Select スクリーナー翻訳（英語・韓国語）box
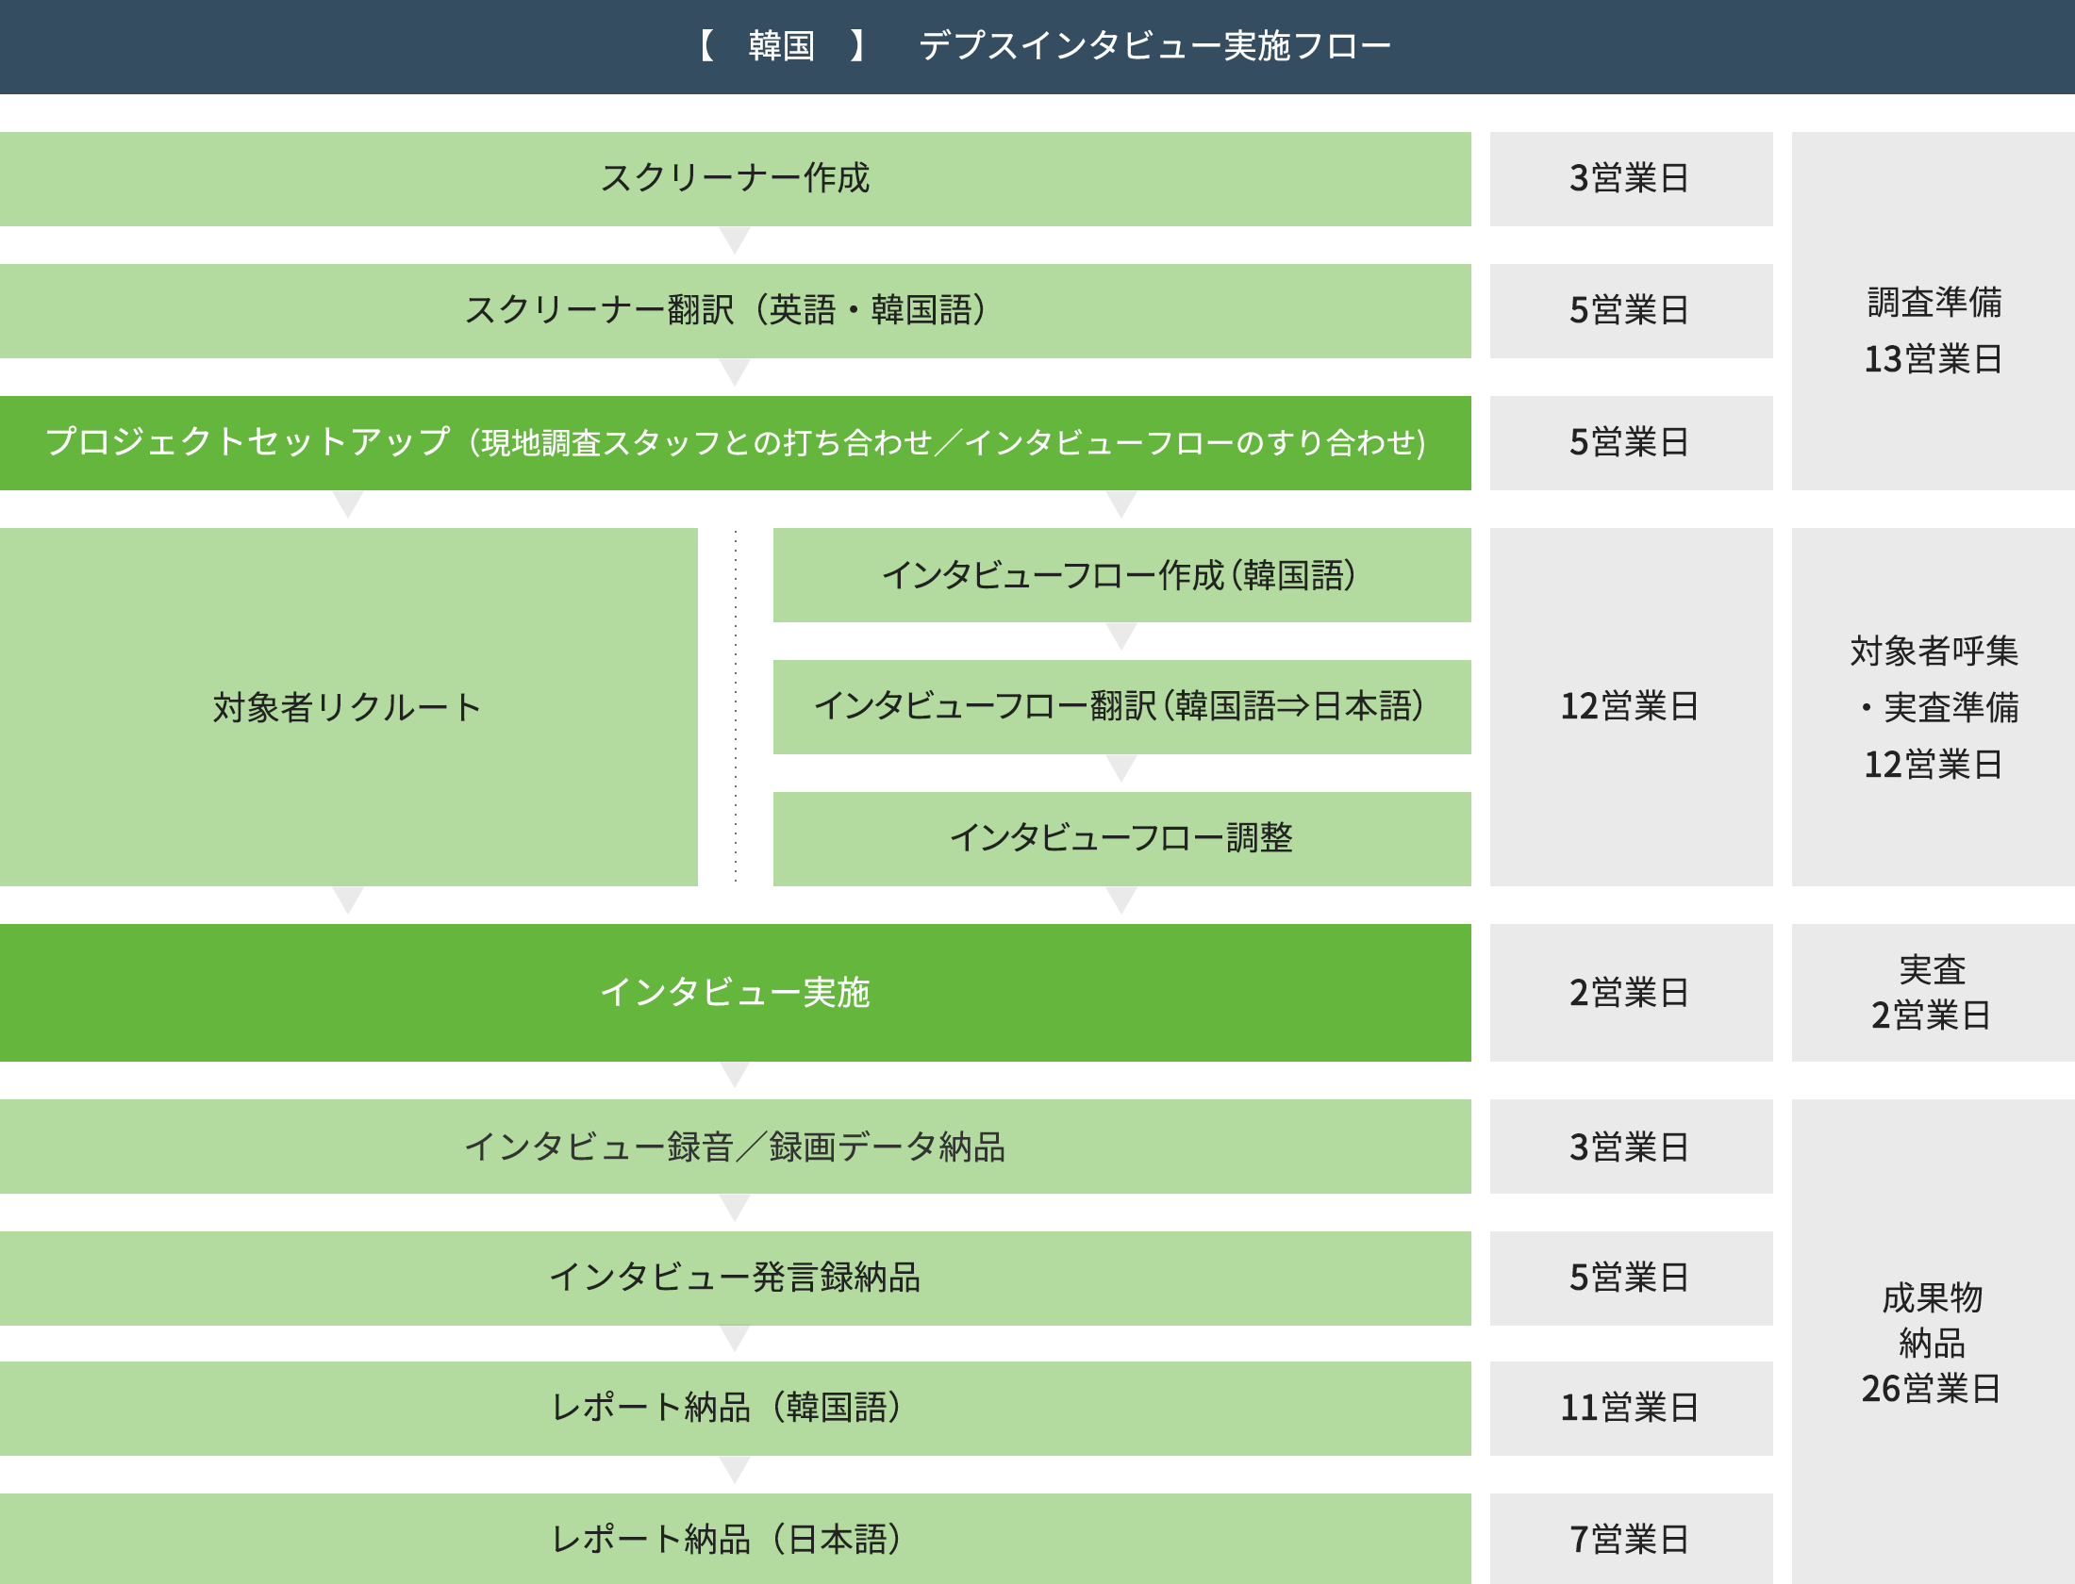The height and width of the screenshot is (1584, 2075). 735,310
